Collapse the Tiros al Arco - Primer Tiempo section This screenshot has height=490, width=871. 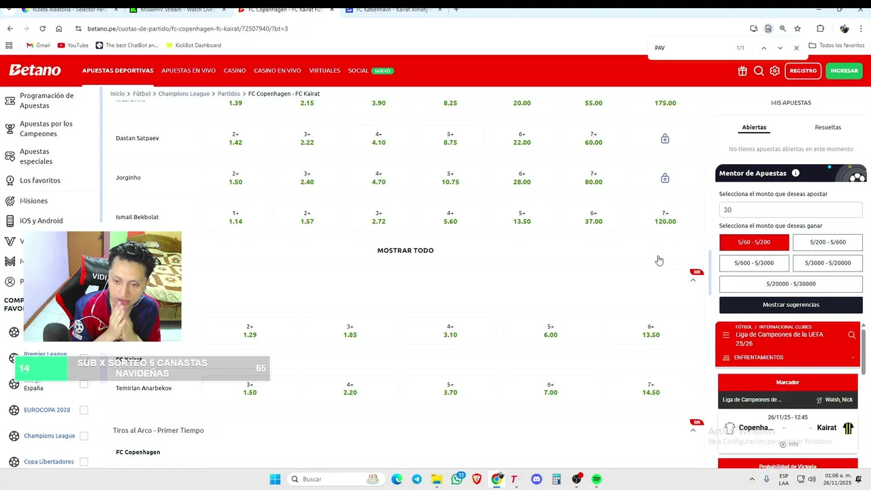[x=693, y=430]
